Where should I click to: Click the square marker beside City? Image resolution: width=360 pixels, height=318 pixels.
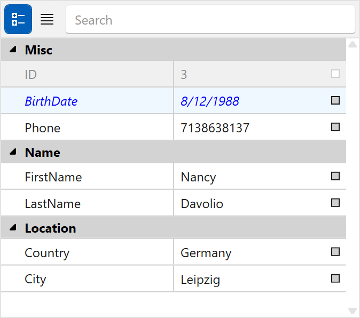tap(335, 279)
